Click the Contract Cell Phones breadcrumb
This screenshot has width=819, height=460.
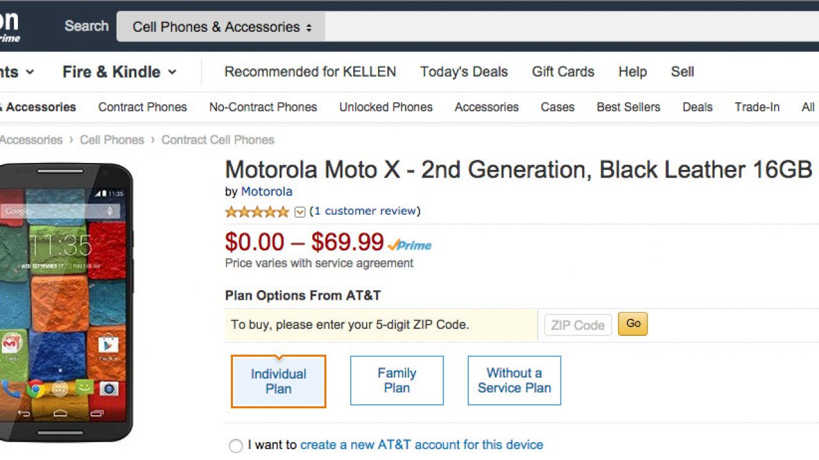click(x=218, y=140)
